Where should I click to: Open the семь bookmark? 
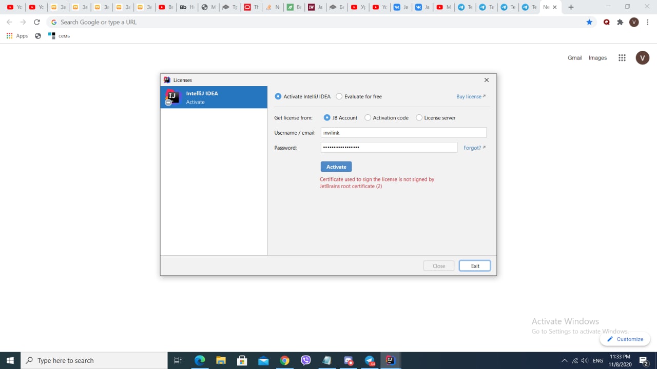(x=59, y=36)
